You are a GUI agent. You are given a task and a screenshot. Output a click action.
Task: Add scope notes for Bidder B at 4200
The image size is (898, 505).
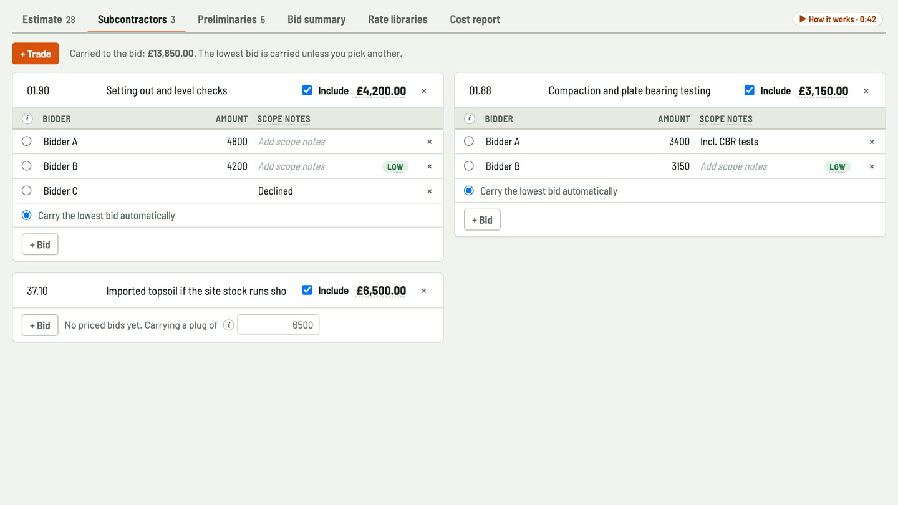click(315, 166)
